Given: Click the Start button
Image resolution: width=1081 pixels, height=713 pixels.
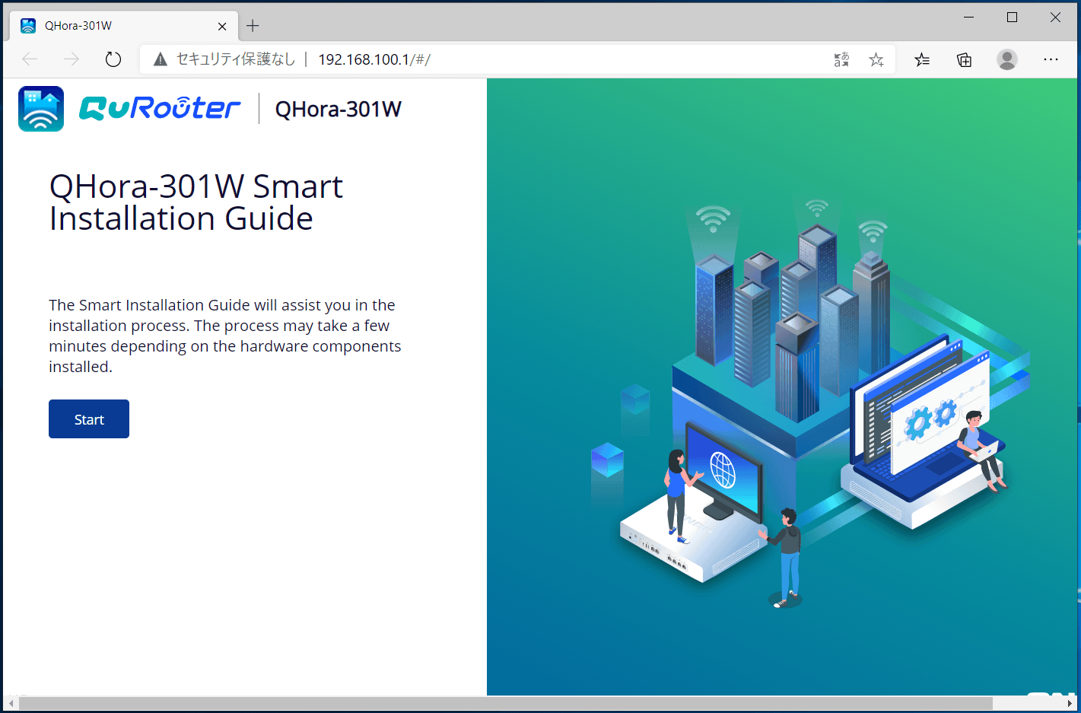Looking at the screenshot, I should pos(89,419).
